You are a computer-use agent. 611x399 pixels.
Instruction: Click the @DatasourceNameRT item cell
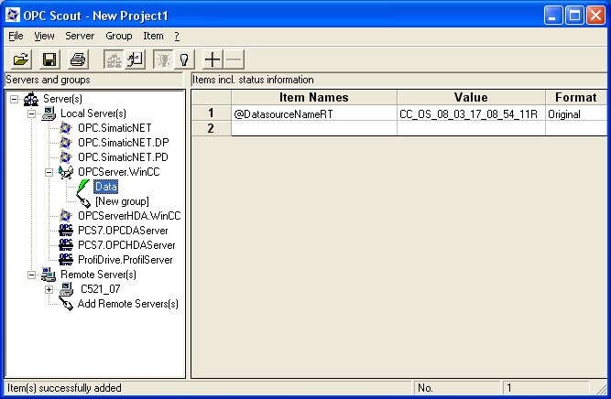point(314,113)
